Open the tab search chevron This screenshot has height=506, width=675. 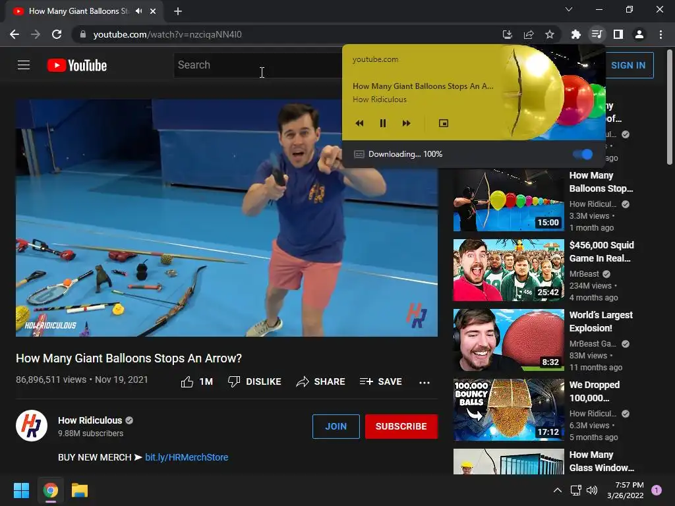pyautogui.click(x=569, y=9)
